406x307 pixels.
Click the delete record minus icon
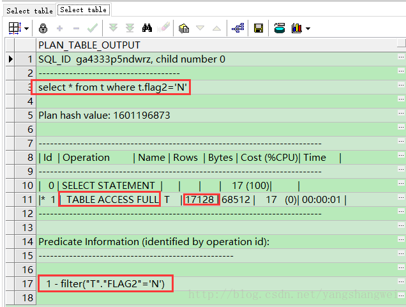(x=76, y=29)
